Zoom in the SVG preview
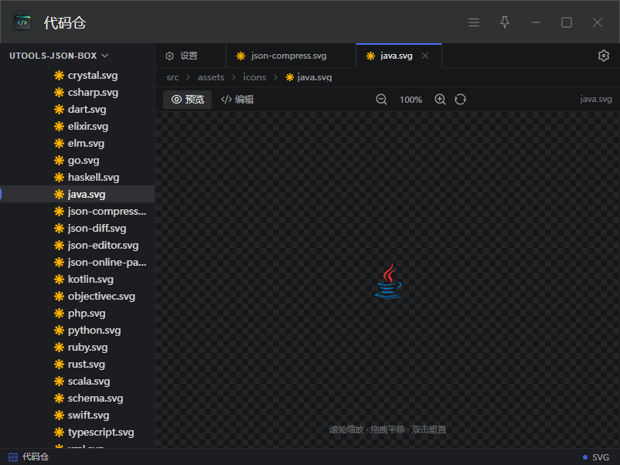 pos(440,99)
